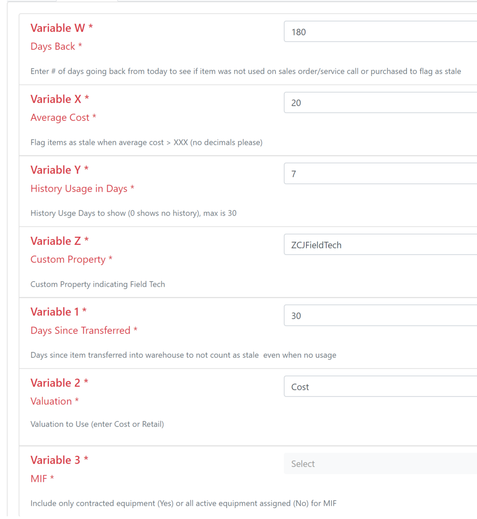Click the Variable Y input showing 7
Screen dimensions: 477x519
pos(380,174)
